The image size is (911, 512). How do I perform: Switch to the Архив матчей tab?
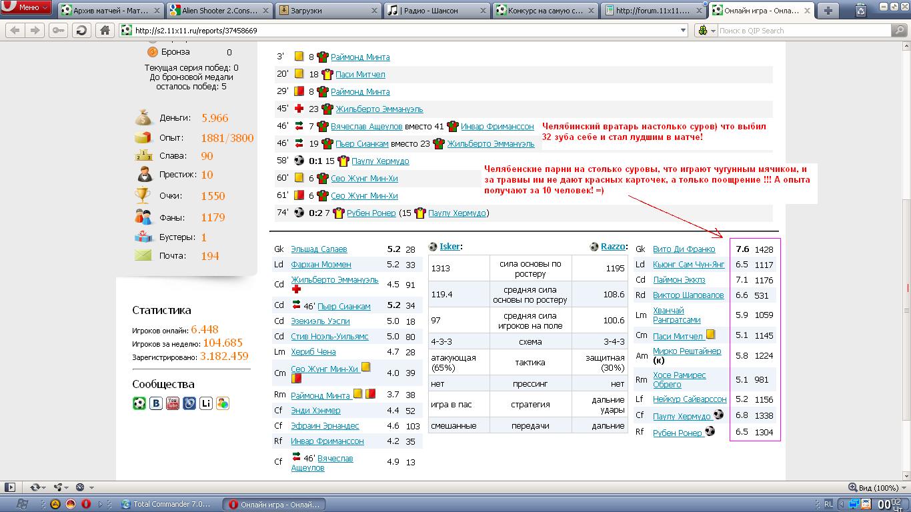109,10
